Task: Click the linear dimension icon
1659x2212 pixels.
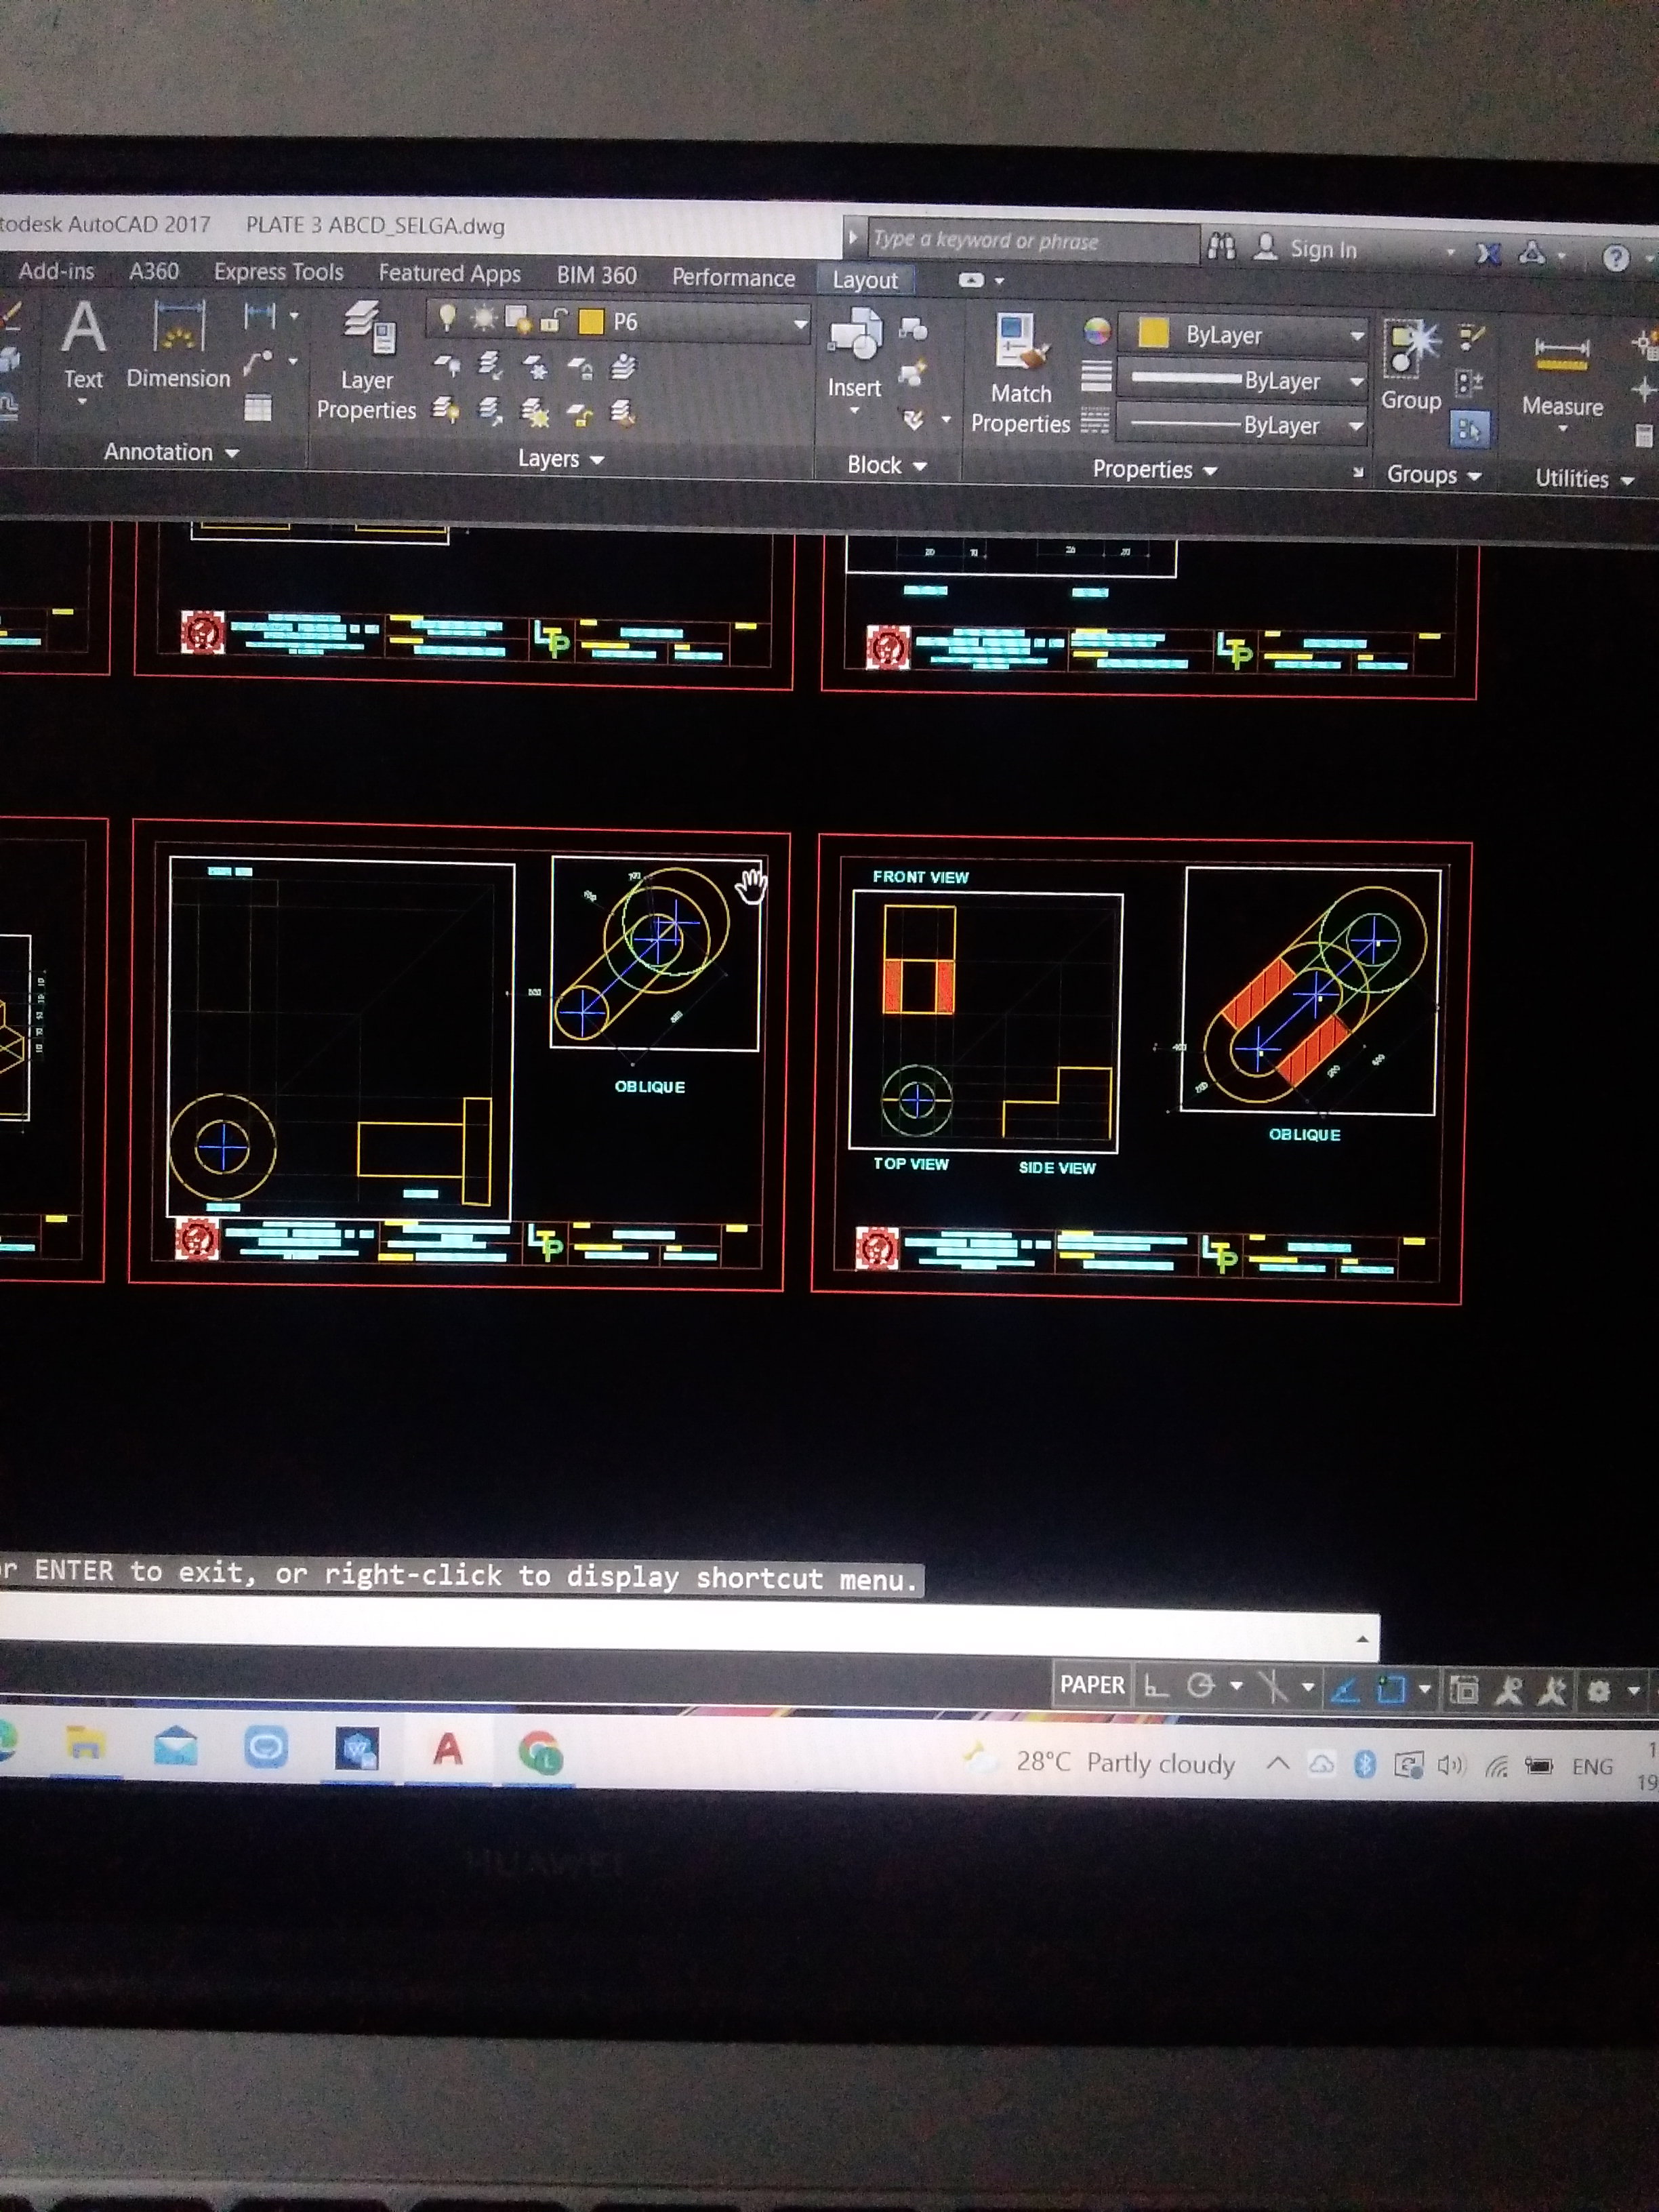Action: [x=259, y=317]
